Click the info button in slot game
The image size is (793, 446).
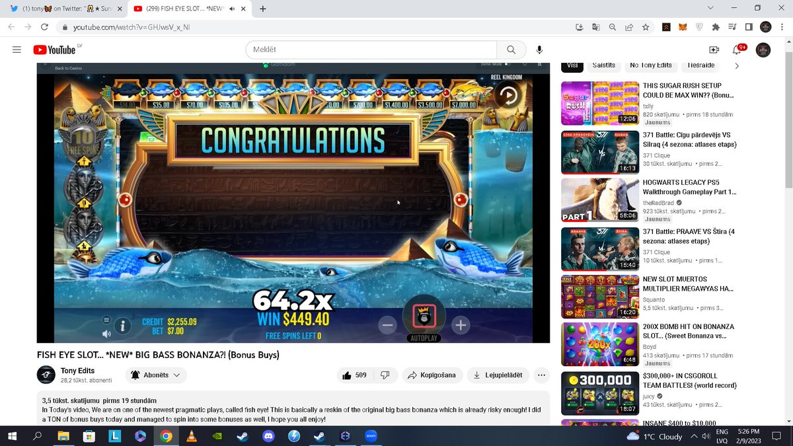[122, 325]
